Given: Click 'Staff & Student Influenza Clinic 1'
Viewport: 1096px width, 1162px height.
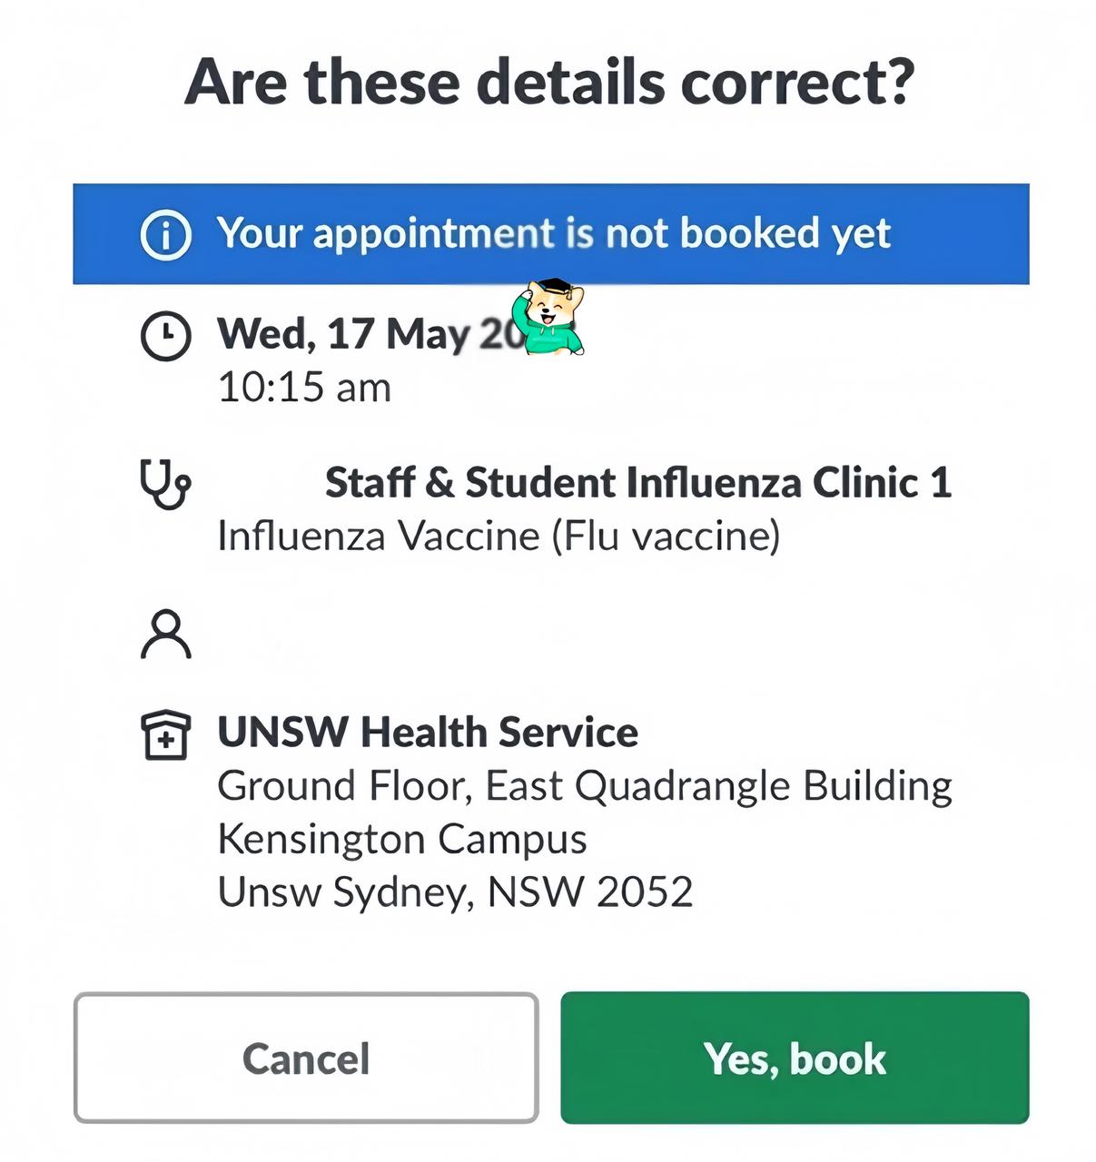Looking at the screenshot, I should coord(637,482).
